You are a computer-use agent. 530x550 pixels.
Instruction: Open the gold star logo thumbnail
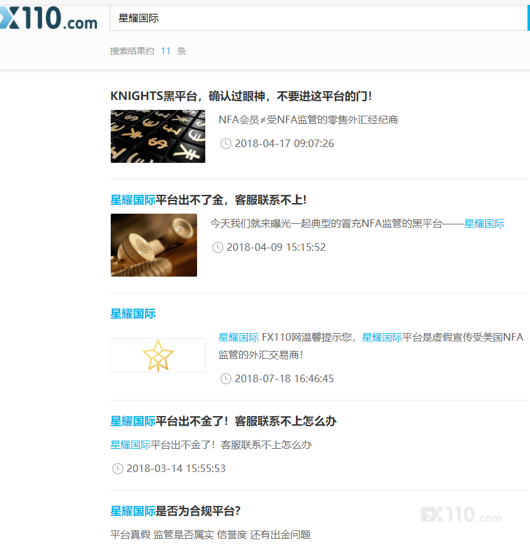[158, 355]
